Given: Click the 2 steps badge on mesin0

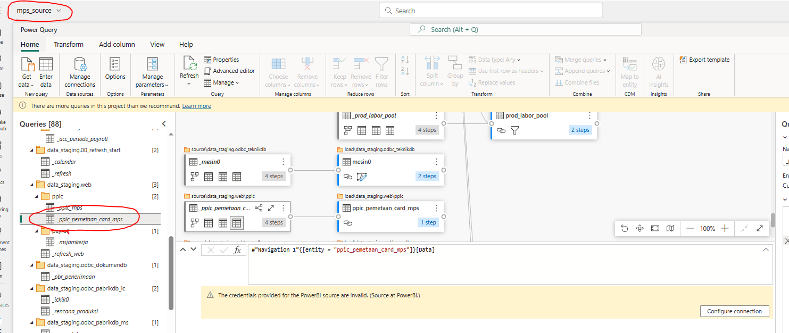Looking at the screenshot, I should point(427,176).
